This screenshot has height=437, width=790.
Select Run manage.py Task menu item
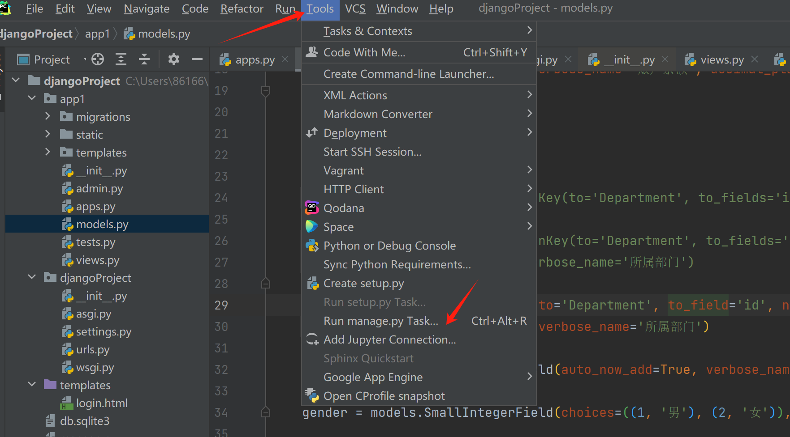click(380, 321)
